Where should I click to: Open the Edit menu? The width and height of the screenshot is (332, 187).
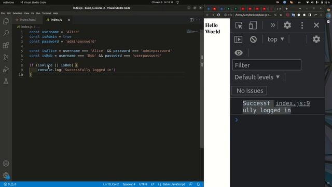click(x=8, y=13)
